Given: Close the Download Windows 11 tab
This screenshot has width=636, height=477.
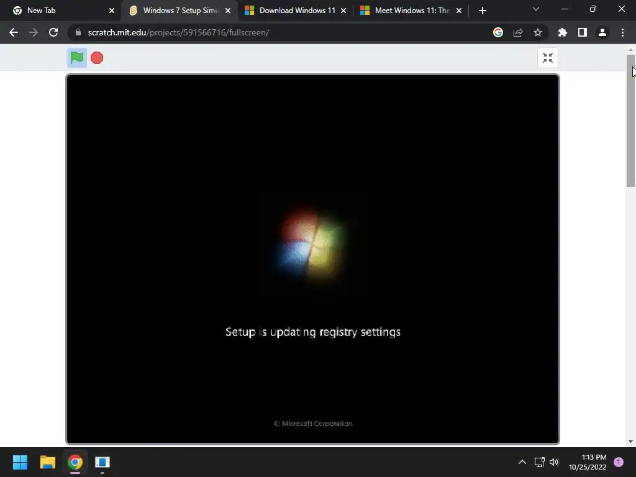Looking at the screenshot, I should click(343, 11).
